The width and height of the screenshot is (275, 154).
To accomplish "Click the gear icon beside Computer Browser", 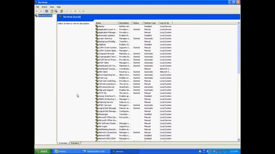I will 97,53.
